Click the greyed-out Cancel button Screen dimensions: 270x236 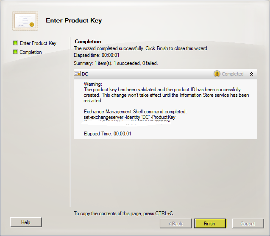248,224
